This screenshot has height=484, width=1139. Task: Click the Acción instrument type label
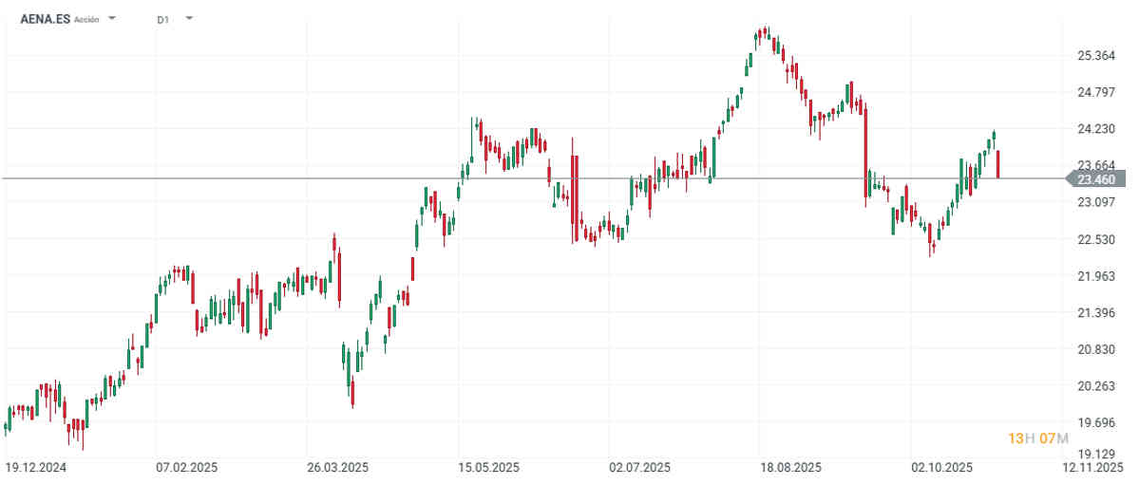point(86,19)
